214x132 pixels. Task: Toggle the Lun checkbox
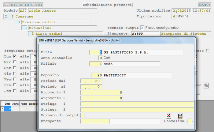point(15,56)
